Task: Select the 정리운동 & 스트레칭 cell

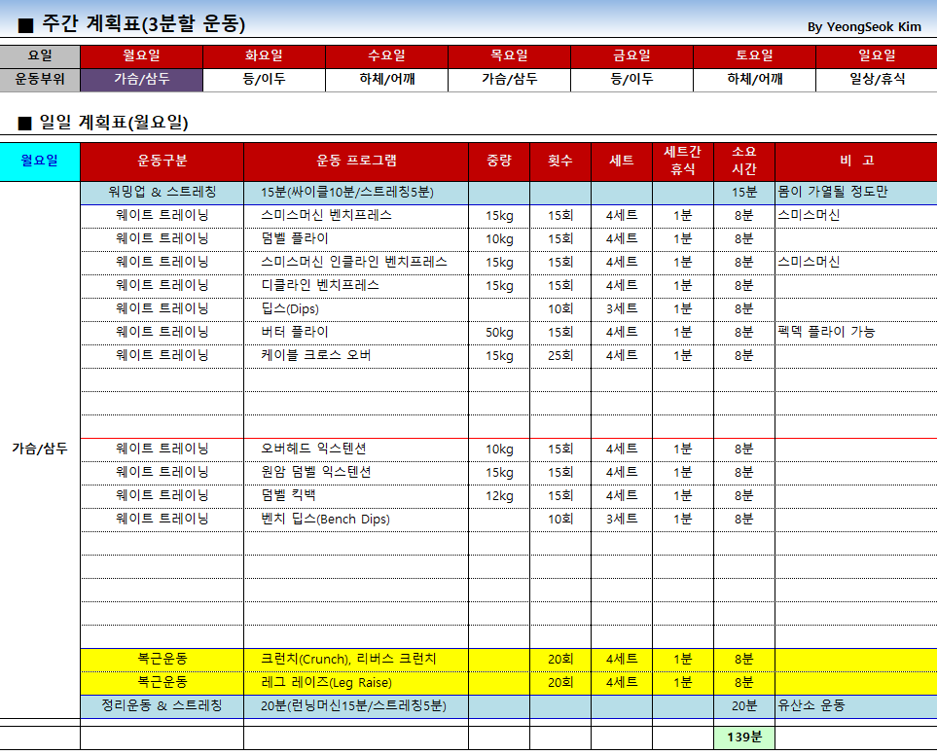Action: coord(162,705)
